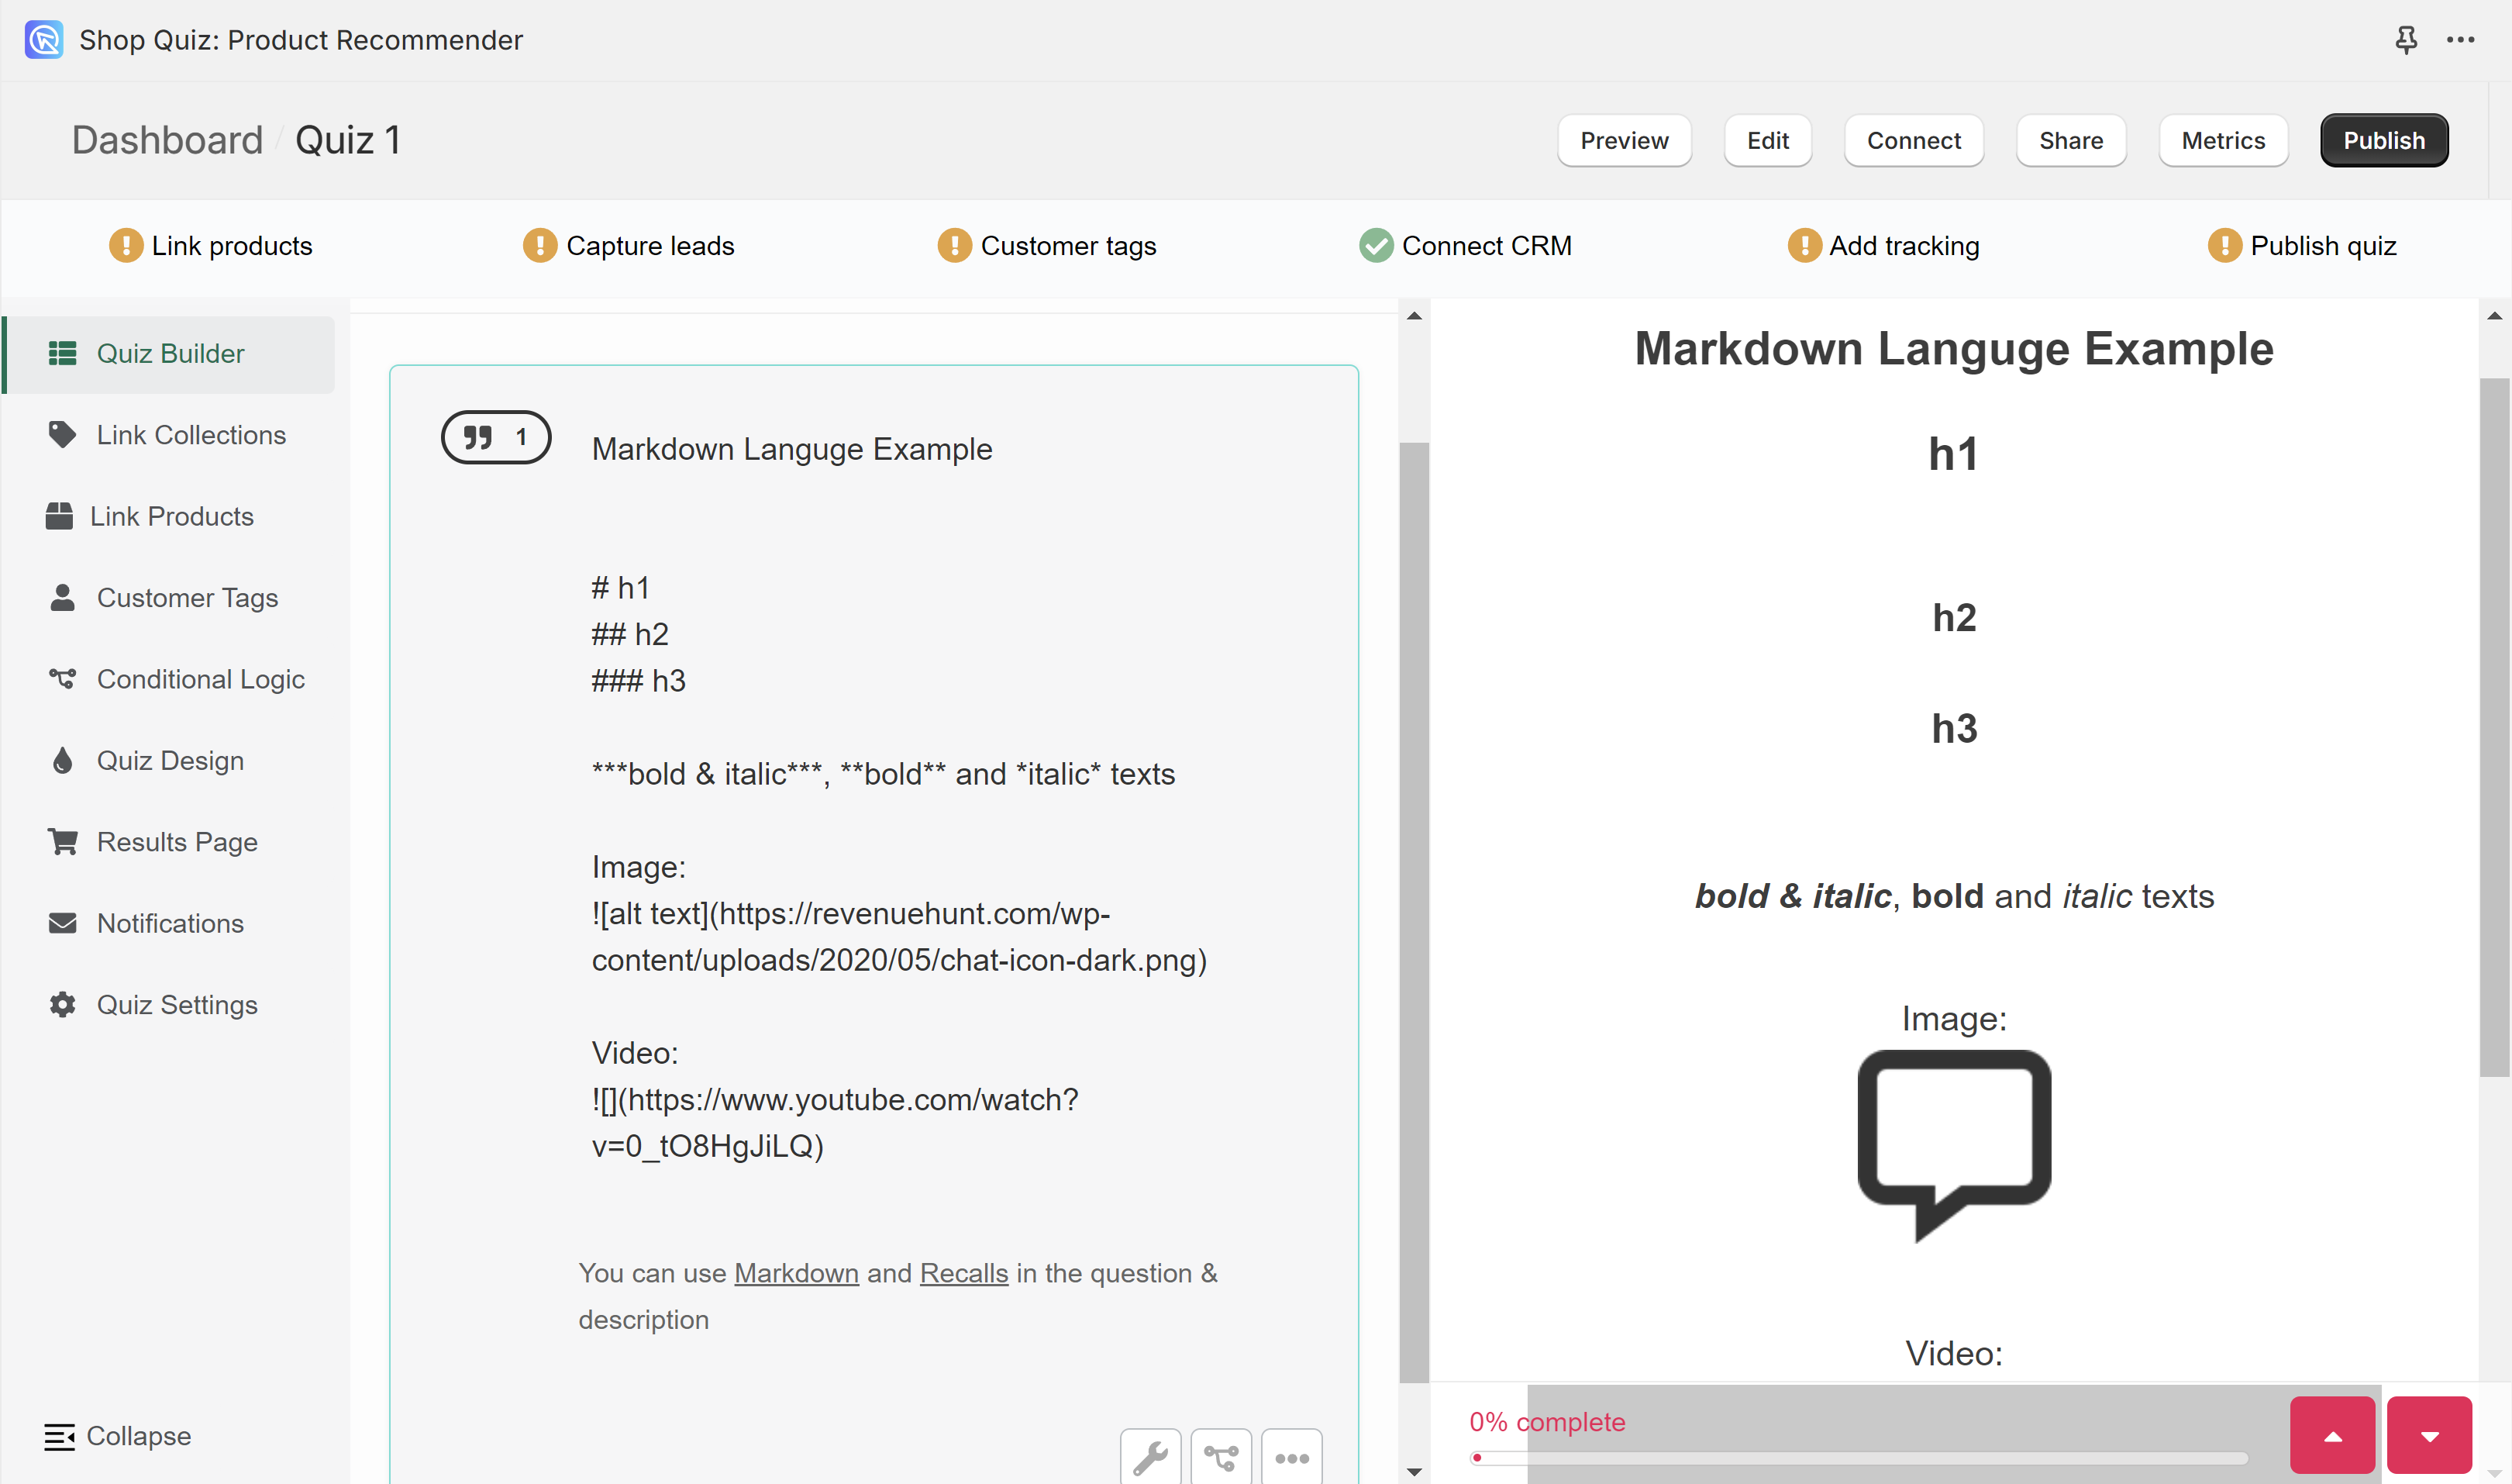This screenshot has height=1484, width=2512.
Task: Click the Conditional Logic branch icon in sidebar
Action: [x=62, y=678]
